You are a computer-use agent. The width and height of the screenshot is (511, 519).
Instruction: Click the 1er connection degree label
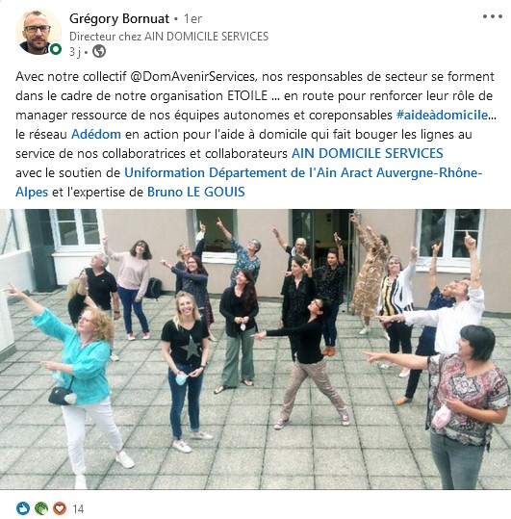click(x=192, y=19)
